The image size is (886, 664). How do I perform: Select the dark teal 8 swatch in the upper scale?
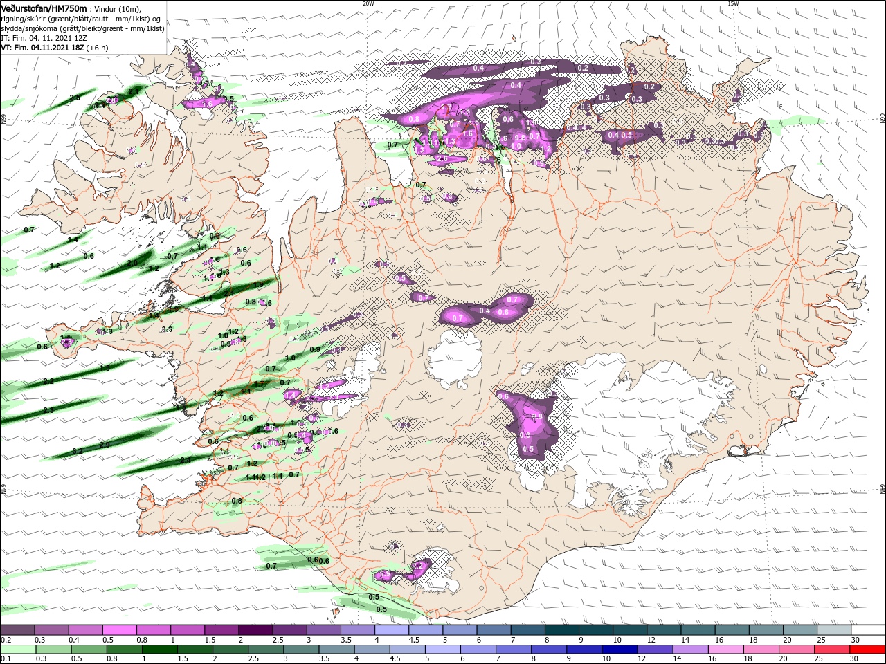point(562,630)
